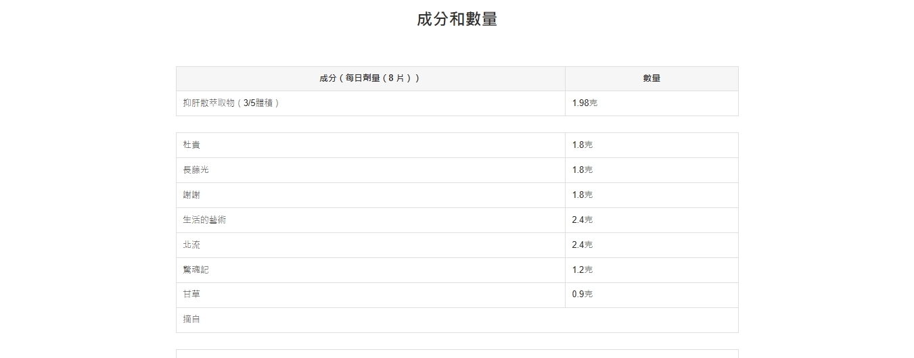Click the 1.8克 quantity next to 謝謝
The image size is (914, 358).
(582, 195)
